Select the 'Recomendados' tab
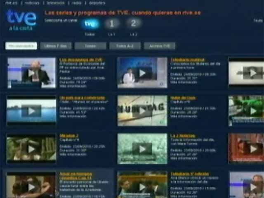The height and width of the screenshot is (198, 264). 21,46
